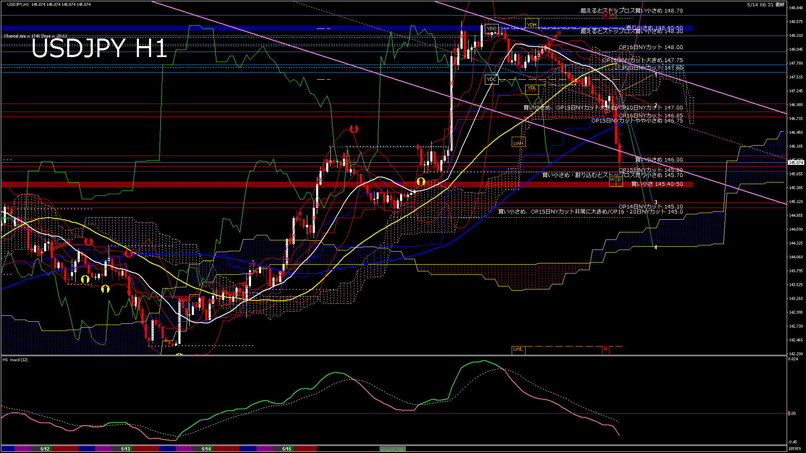Select the 5/12 date tab on timeline
The image size is (806, 453).
(x=45, y=449)
